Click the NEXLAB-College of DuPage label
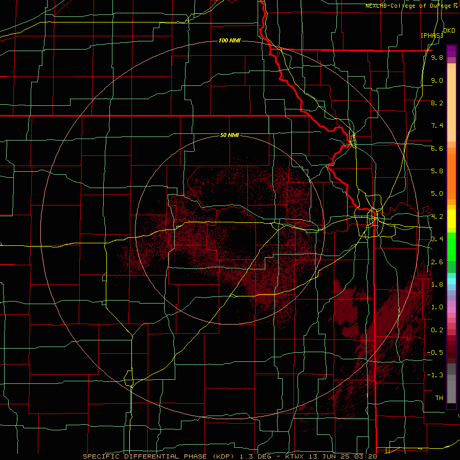The width and height of the screenshot is (460, 460). pyautogui.click(x=408, y=6)
